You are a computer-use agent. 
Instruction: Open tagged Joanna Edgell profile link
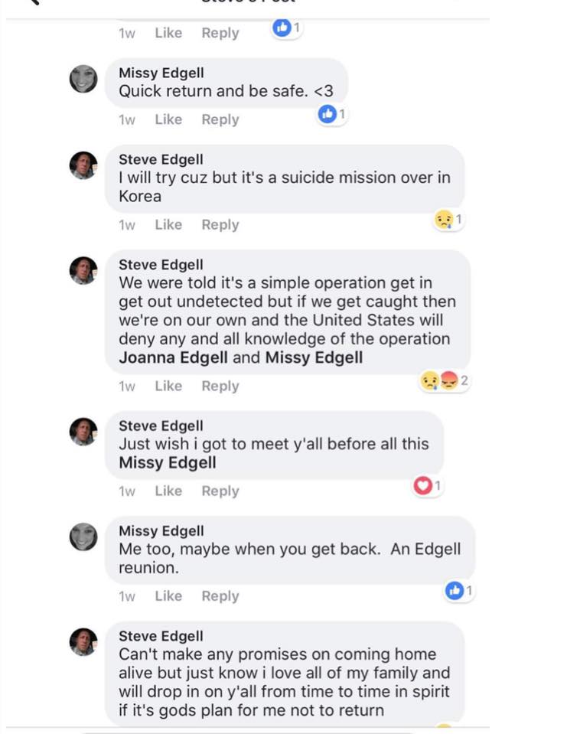[x=173, y=357]
